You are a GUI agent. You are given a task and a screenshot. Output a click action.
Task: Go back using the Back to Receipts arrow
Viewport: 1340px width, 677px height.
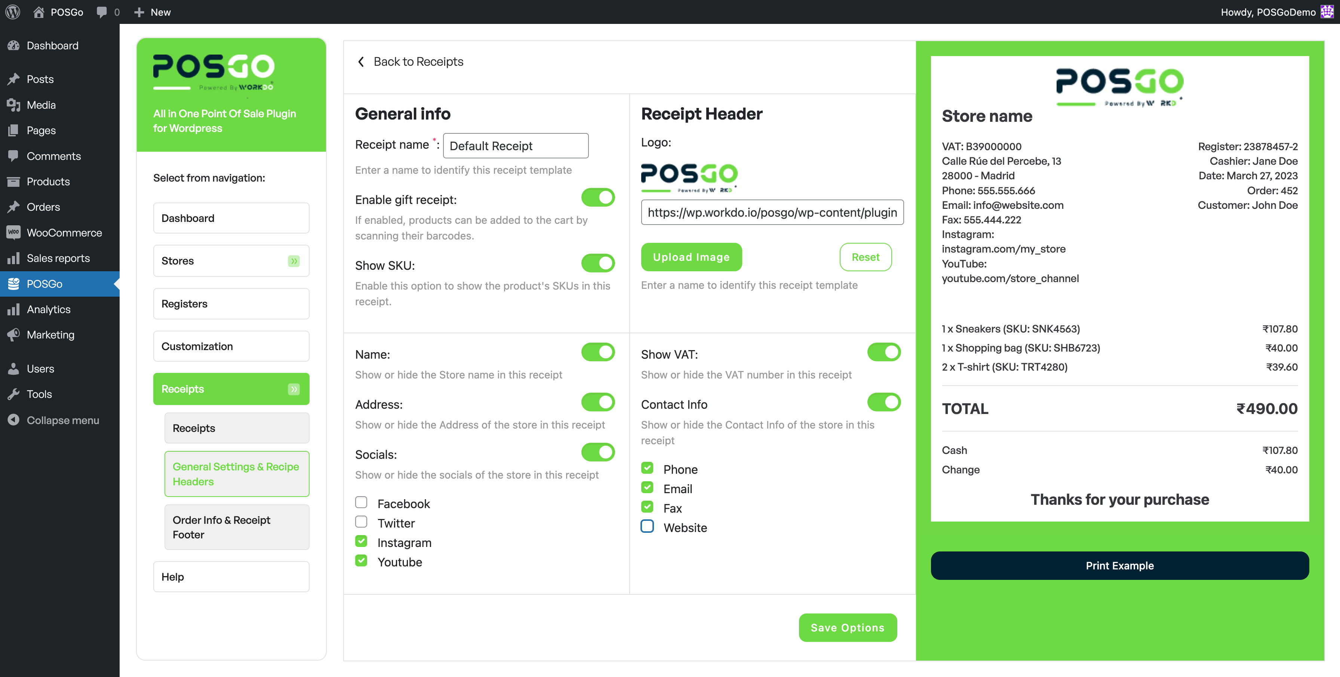coord(361,62)
